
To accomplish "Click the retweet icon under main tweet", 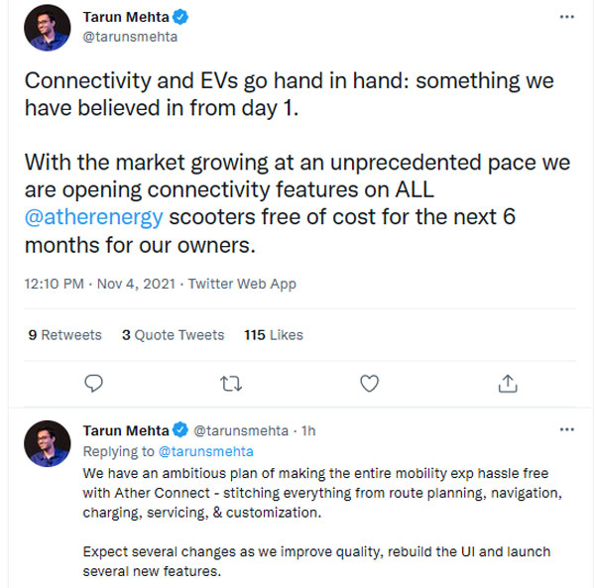I will tap(232, 383).
